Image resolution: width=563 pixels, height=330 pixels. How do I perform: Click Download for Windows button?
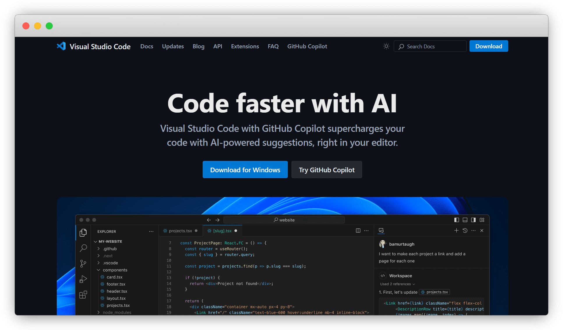[x=245, y=170]
